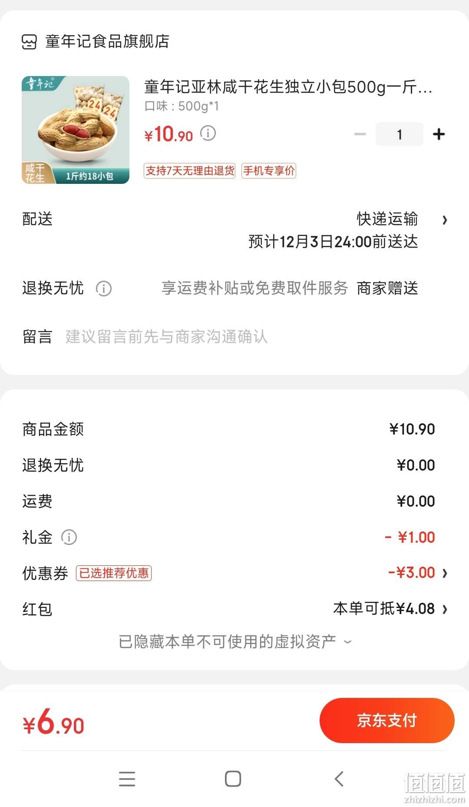Tap the 手机专享价 tag
This screenshot has width=469, height=807.
click(269, 171)
